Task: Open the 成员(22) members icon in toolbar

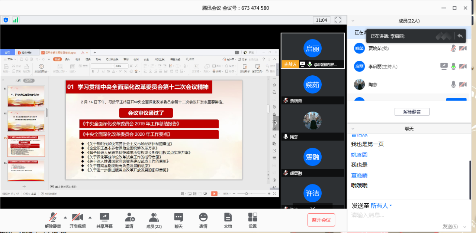Action: (154, 217)
